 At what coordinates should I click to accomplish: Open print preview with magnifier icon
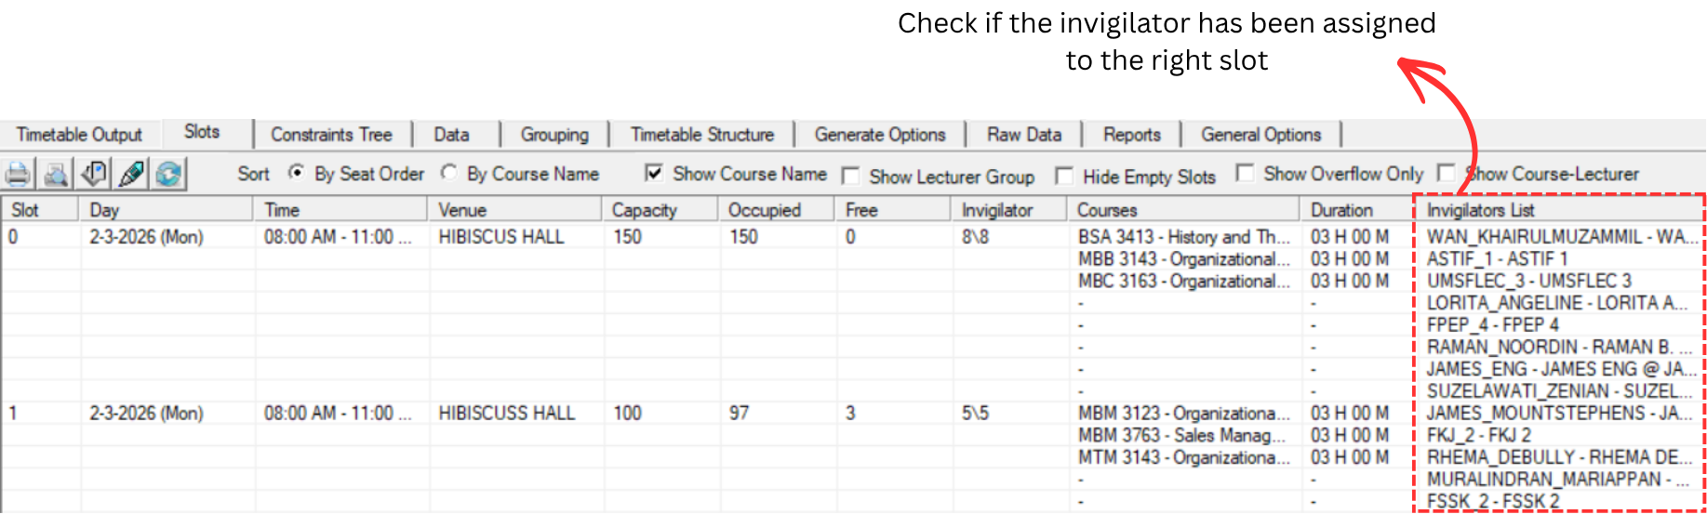point(57,174)
